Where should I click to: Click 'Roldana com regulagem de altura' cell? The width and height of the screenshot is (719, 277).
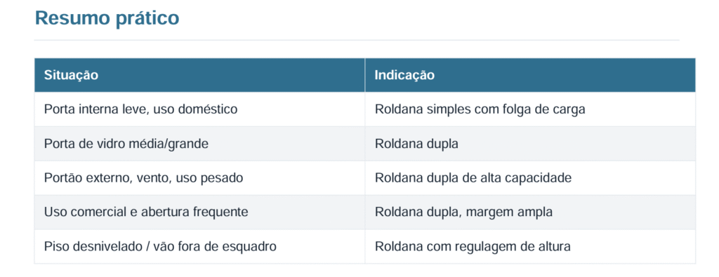point(530,247)
